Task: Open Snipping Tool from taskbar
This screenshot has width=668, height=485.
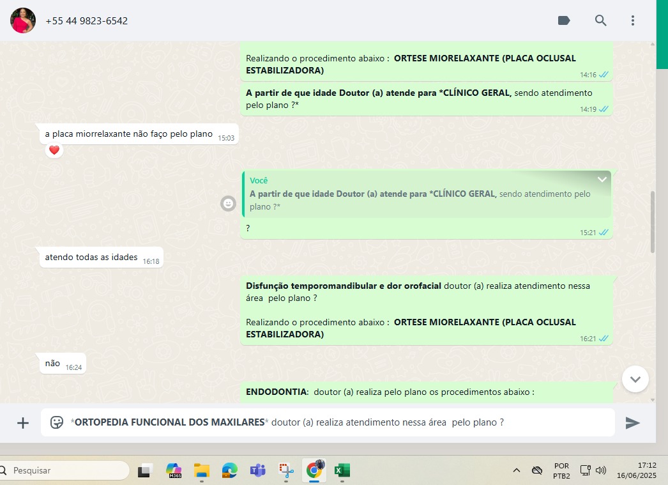Action: [x=286, y=470]
